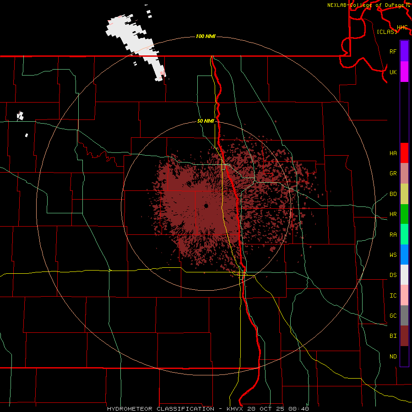412x412 pixels.
Task: Click the HR green legend swatch
Action: [404, 214]
